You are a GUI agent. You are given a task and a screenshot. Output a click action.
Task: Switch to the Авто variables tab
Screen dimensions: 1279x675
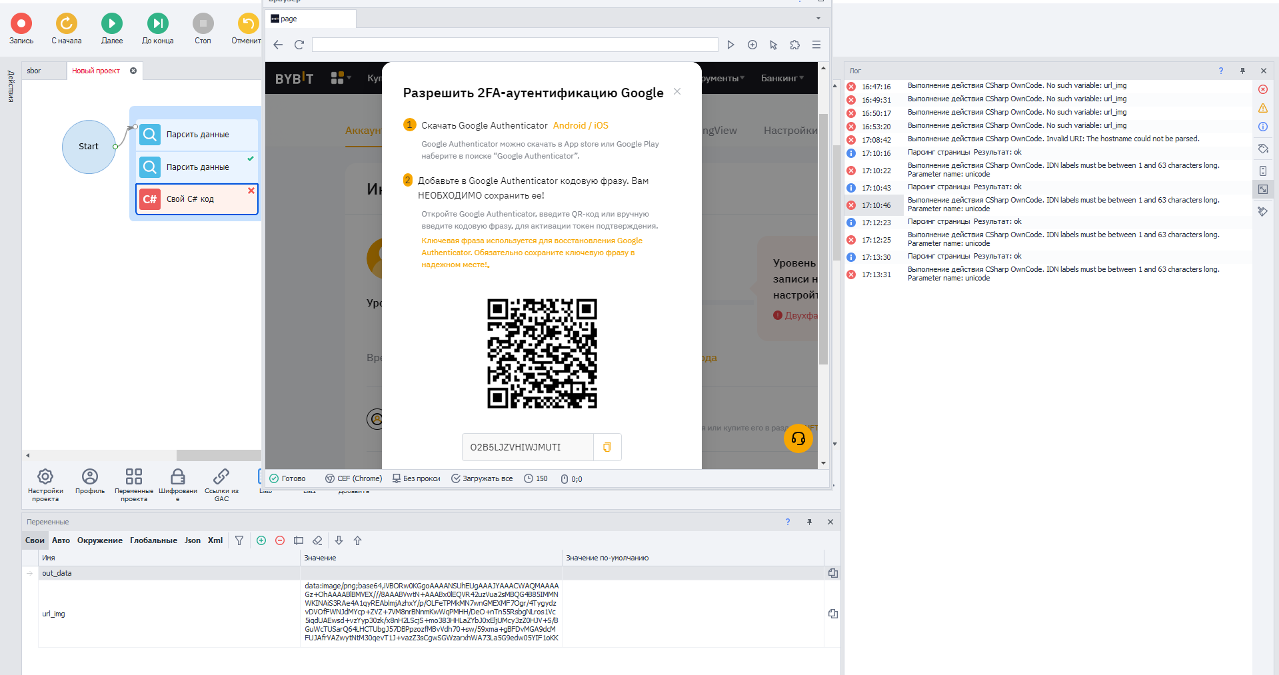tap(61, 540)
